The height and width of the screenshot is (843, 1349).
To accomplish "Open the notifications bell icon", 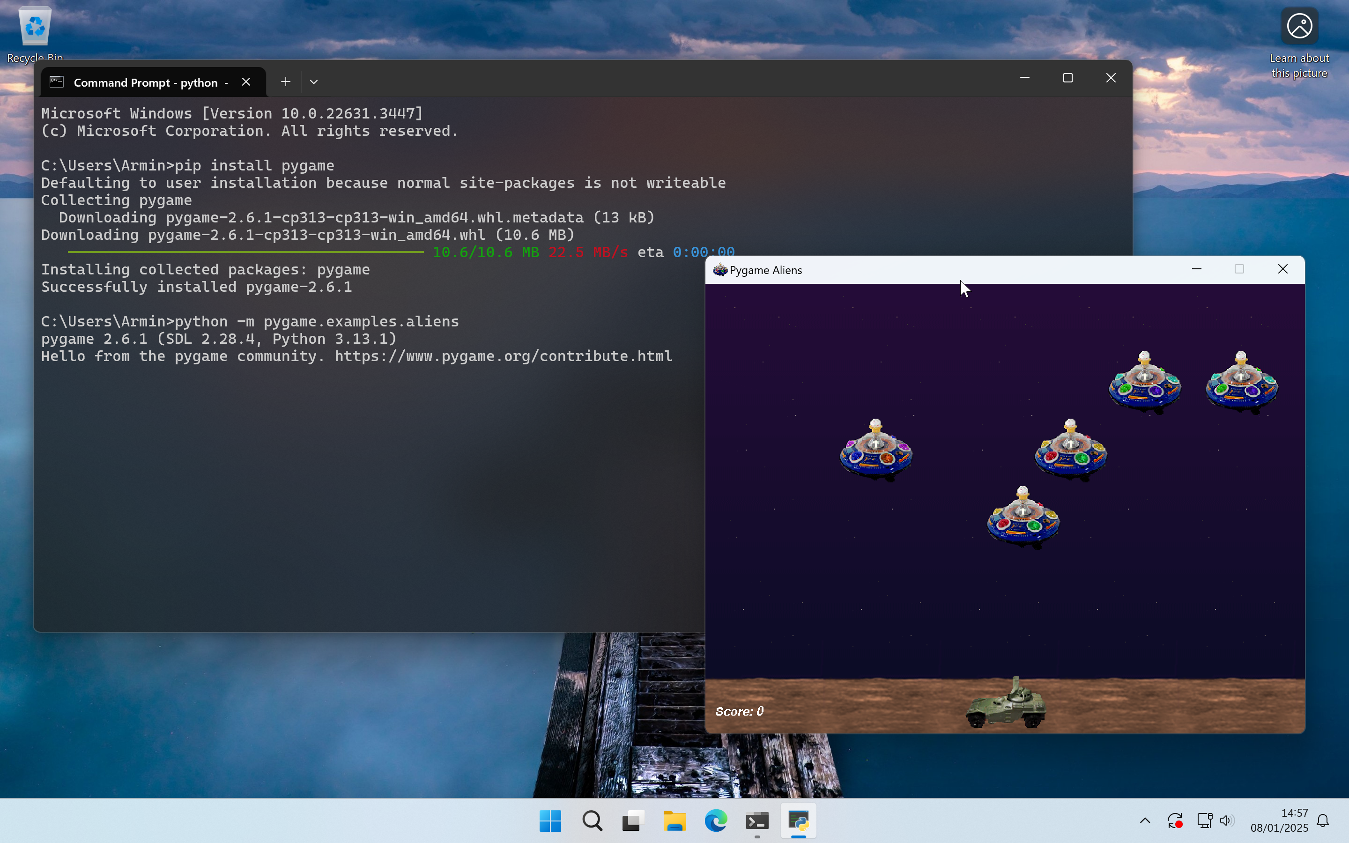I will (x=1323, y=820).
